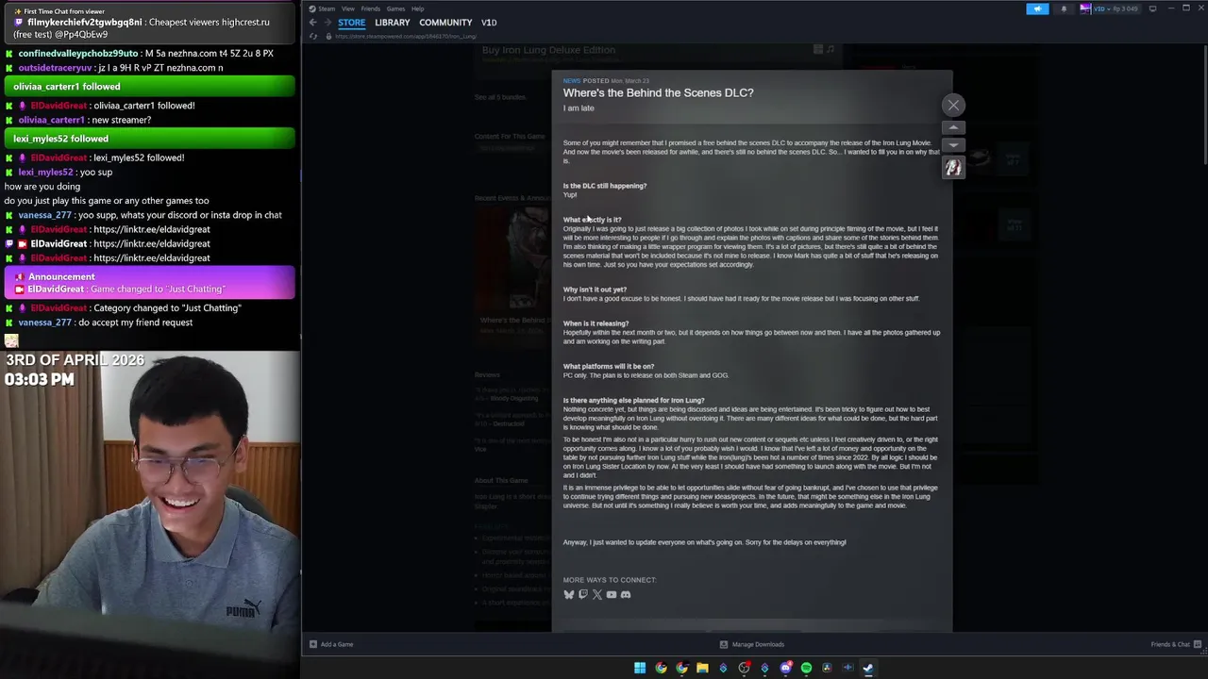This screenshot has height=679, width=1208.
Task: Select the 'Is the DLC still happening?' question
Action: click(605, 186)
